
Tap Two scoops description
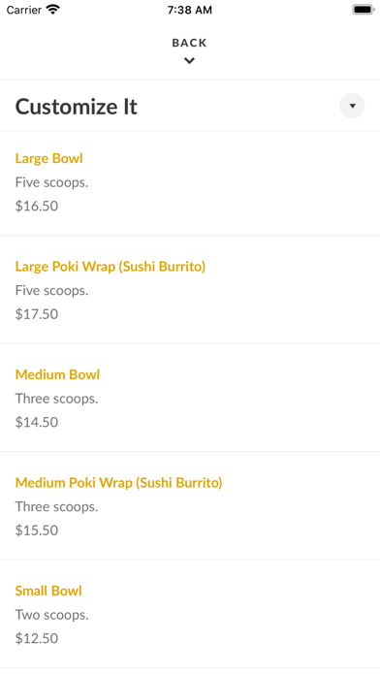[51, 615]
